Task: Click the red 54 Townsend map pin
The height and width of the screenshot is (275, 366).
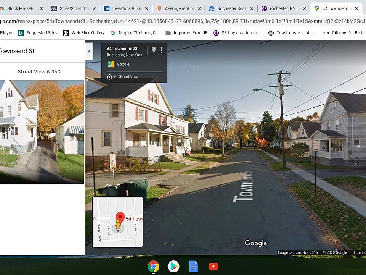Action: 120,217
